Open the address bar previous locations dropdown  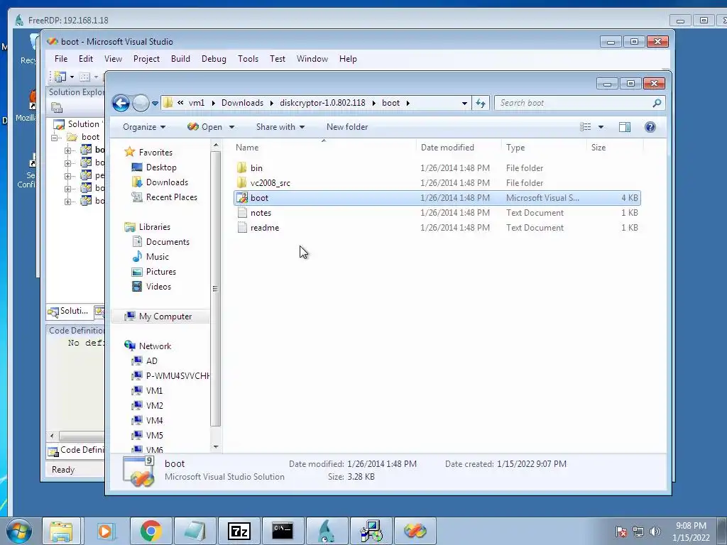click(x=464, y=104)
